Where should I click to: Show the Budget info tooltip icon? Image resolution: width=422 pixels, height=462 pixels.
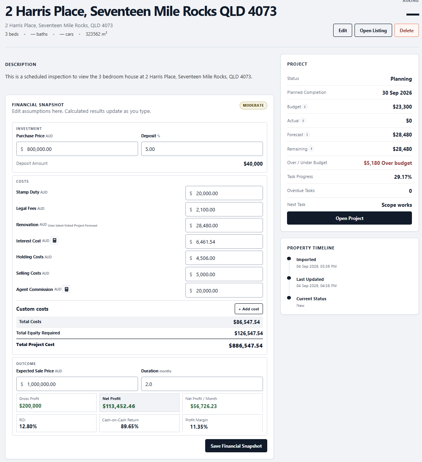(x=305, y=107)
